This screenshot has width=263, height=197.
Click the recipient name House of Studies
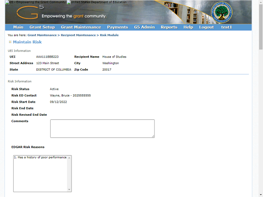tap(114, 57)
